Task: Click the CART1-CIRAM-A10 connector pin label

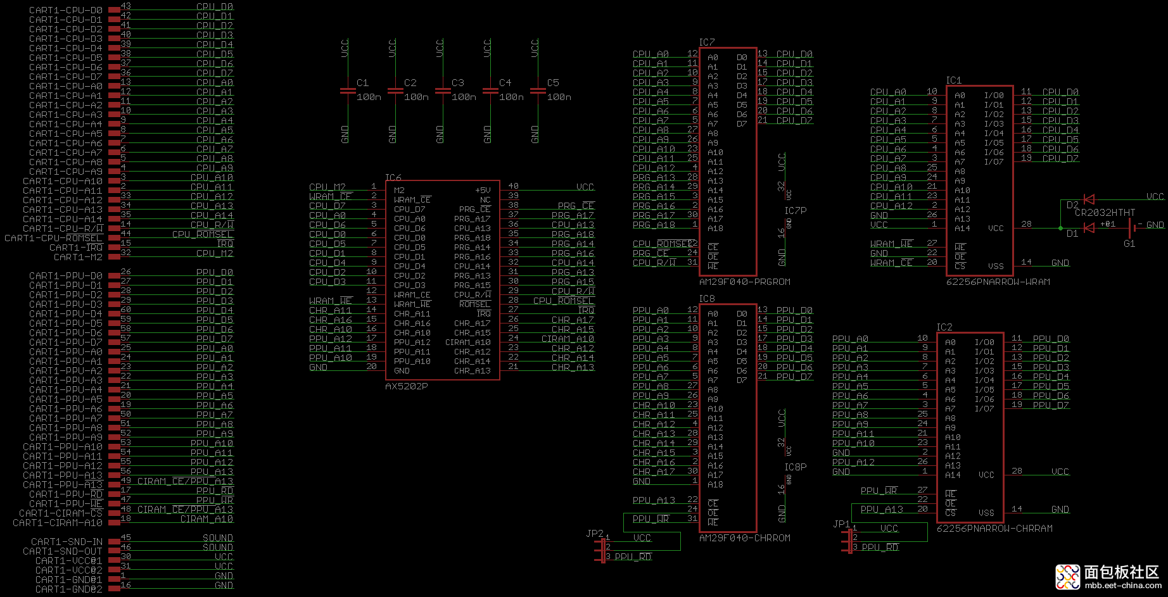Action: tap(58, 523)
